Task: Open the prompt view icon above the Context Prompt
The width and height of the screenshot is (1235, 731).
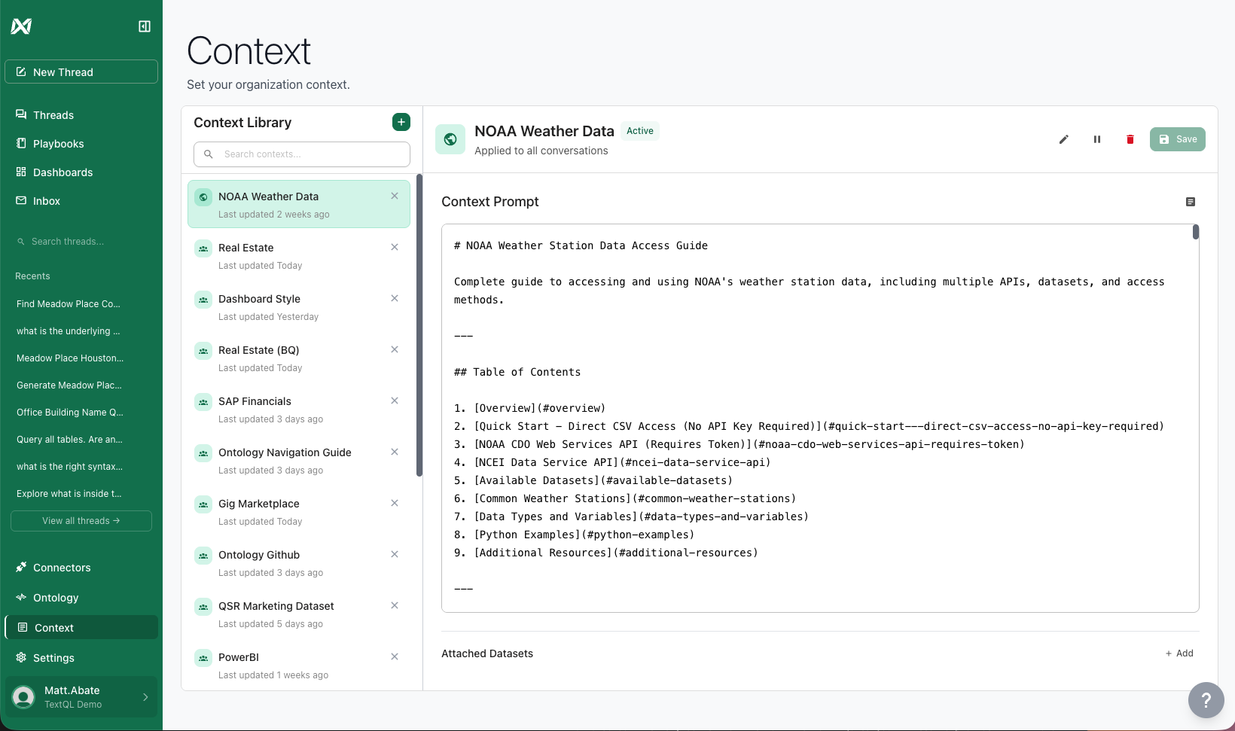Action: point(1191,202)
